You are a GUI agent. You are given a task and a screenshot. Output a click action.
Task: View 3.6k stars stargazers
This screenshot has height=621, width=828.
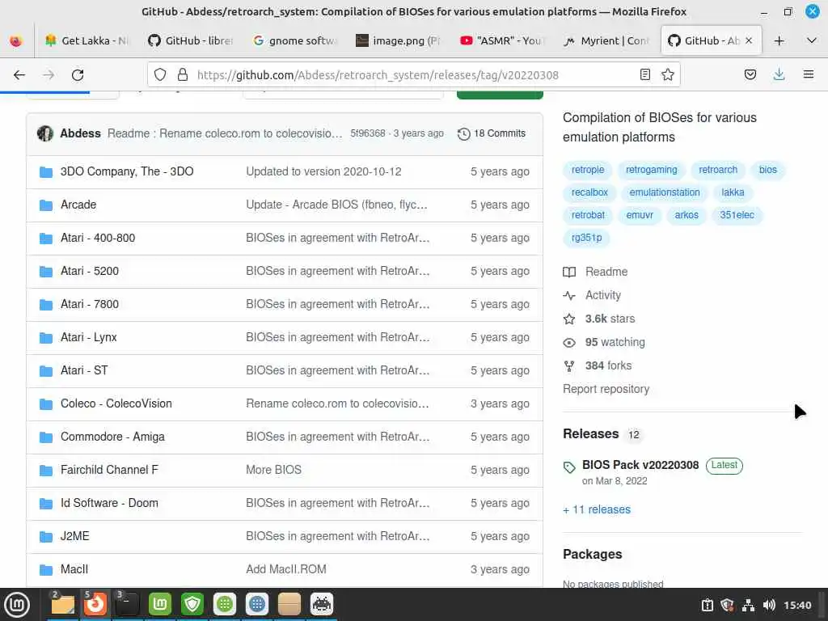point(599,319)
